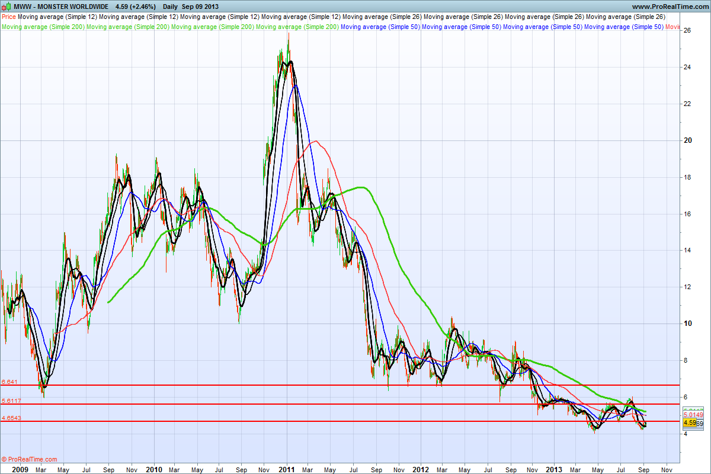Screen dimensions: 711x474
Task: Click the yellow 4.59 current price tag
Action: click(x=689, y=423)
